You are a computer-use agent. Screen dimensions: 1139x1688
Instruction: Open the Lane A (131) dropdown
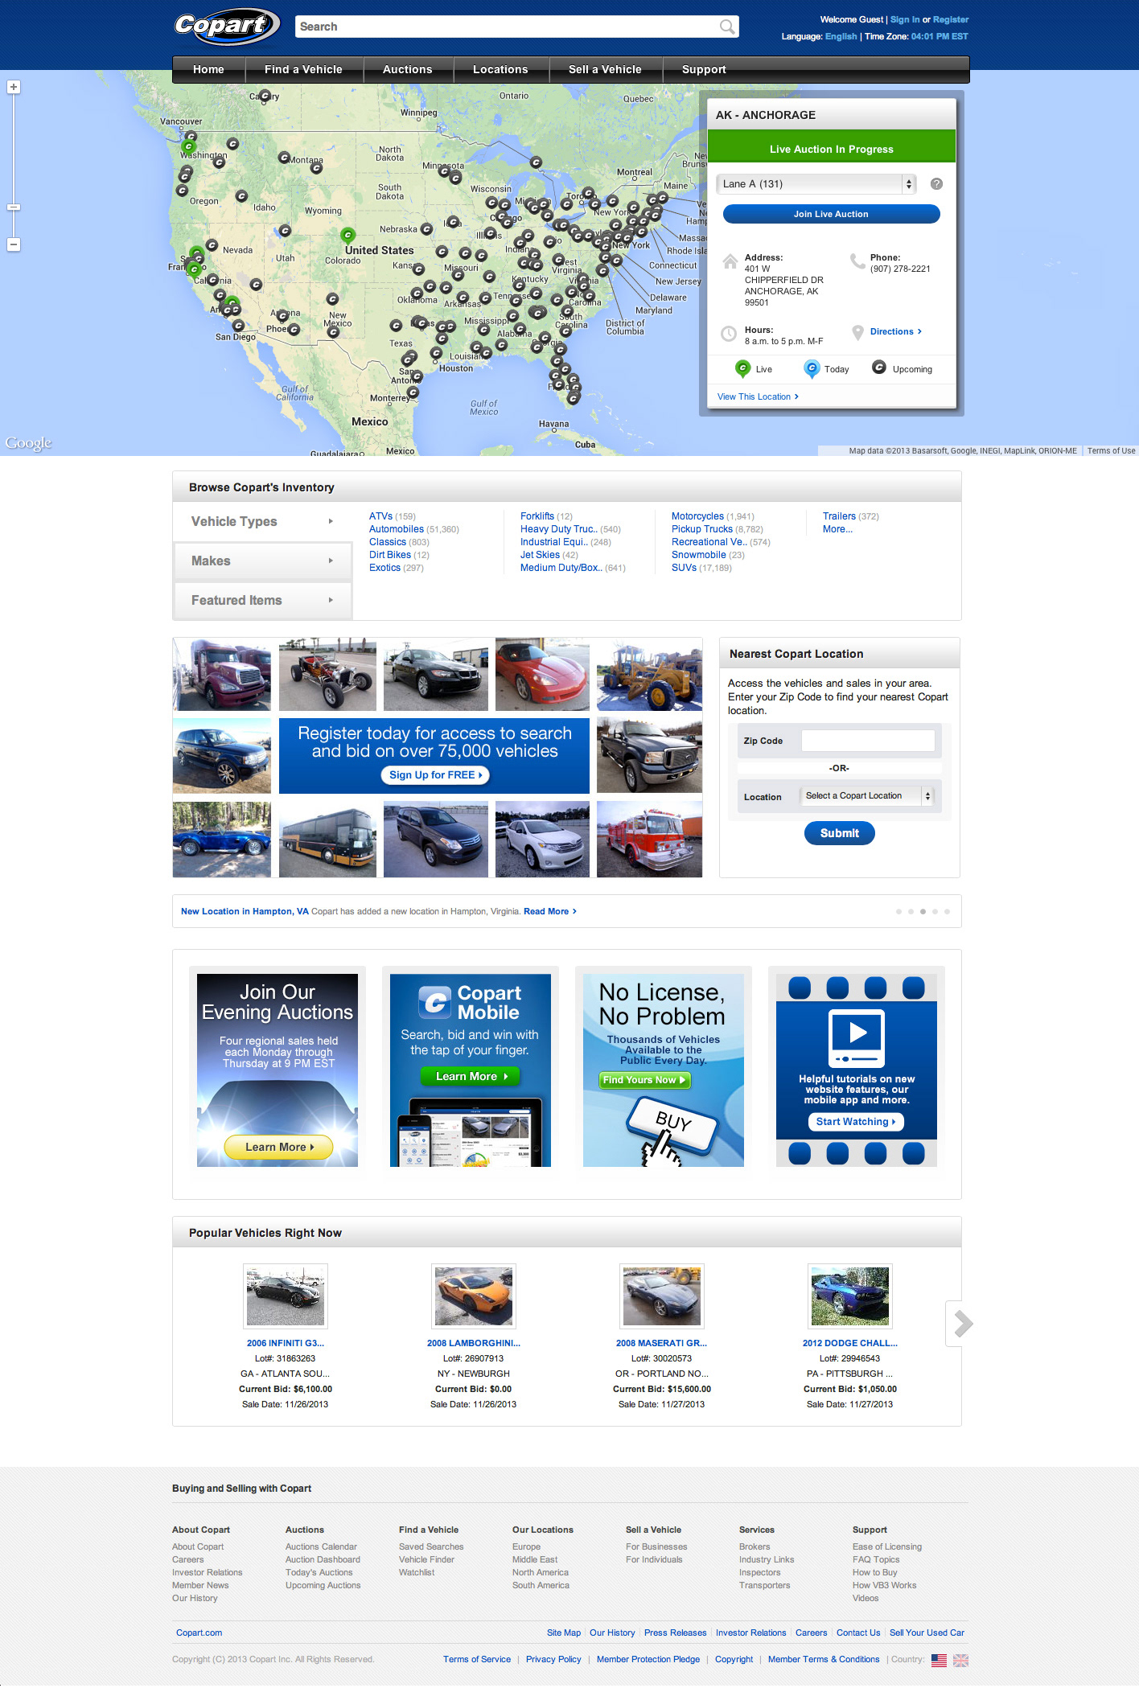tap(816, 184)
